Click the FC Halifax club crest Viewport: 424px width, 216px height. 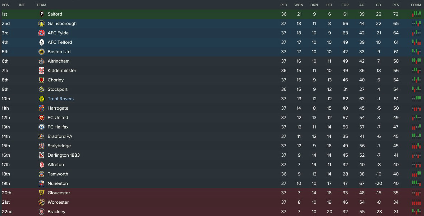coord(42,127)
